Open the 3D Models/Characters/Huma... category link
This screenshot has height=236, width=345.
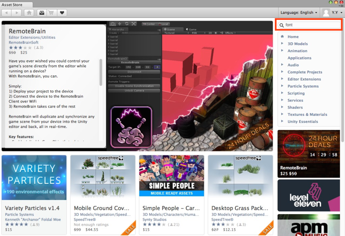pyautogui.click(x=171, y=214)
